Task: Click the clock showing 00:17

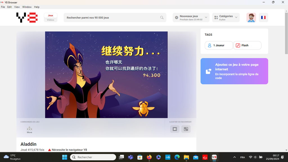Action: [x=276, y=156]
